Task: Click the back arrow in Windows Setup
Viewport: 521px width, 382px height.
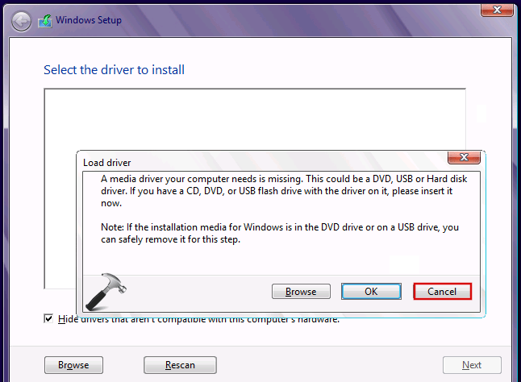Action: pyautogui.click(x=21, y=22)
